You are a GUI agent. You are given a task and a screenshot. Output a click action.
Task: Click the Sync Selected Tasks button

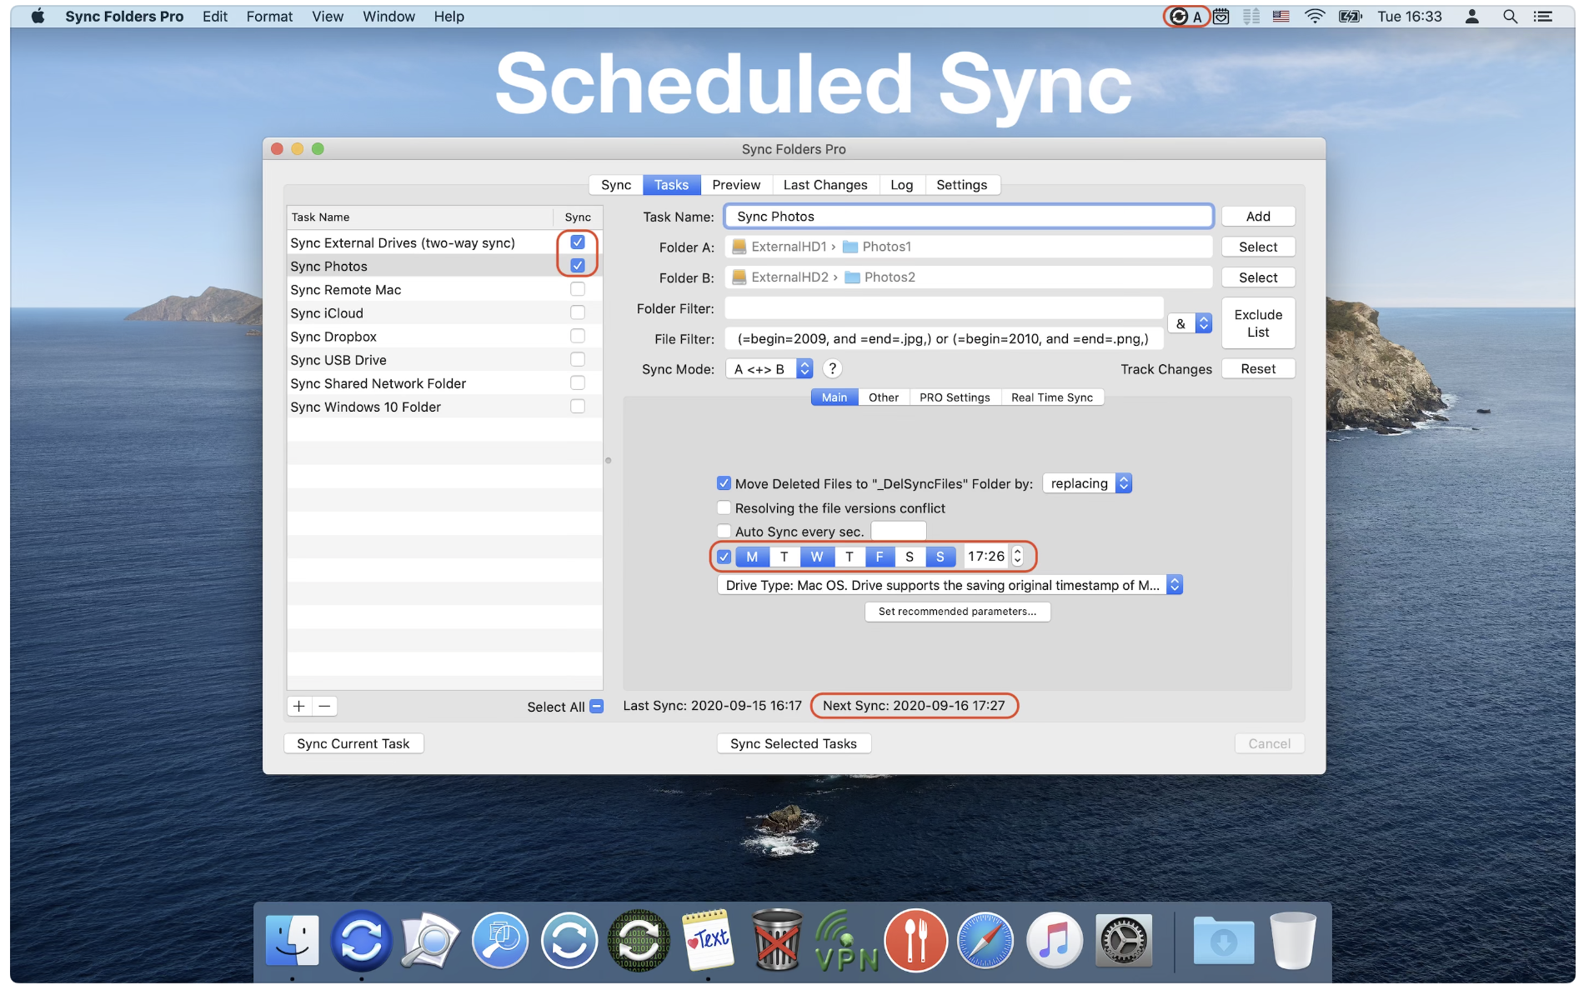coord(793,743)
